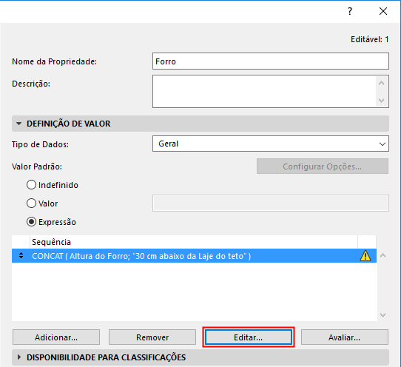The image size is (401, 367).
Task: Click the Configurar Opções button
Action: pos(323,166)
